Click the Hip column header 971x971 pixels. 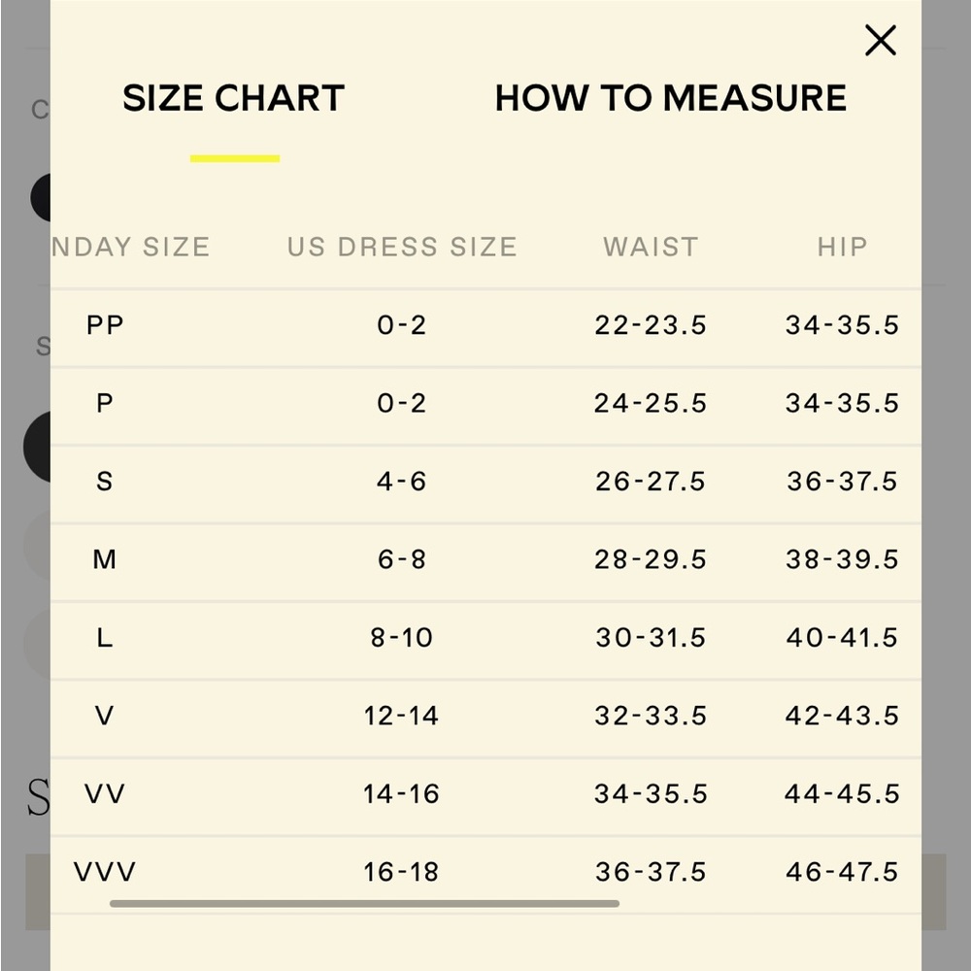[x=842, y=247]
